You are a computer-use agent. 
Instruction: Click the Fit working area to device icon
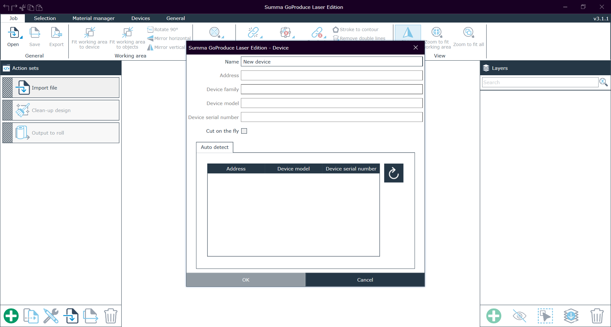tap(89, 33)
